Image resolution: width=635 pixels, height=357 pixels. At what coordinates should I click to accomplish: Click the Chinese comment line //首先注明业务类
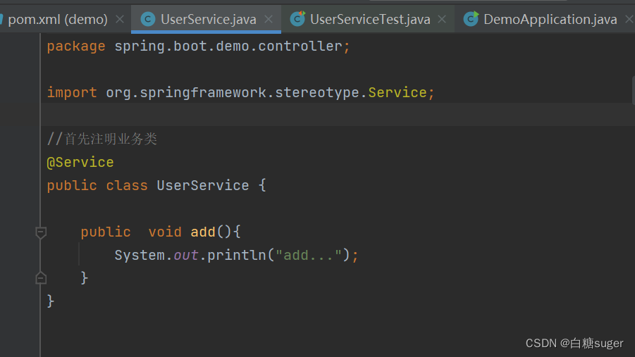(x=102, y=139)
